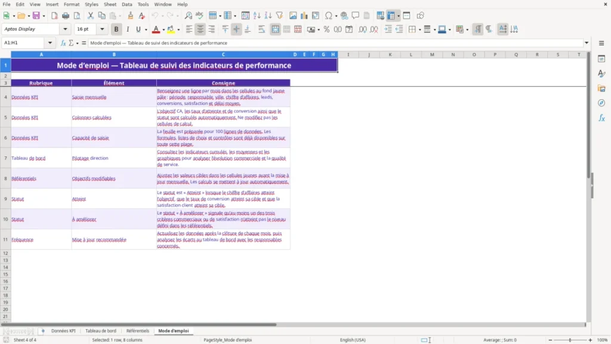Image resolution: width=611 pixels, height=344 pixels.
Task: Toggle Merge and Center Cells
Action: point(276,29)
